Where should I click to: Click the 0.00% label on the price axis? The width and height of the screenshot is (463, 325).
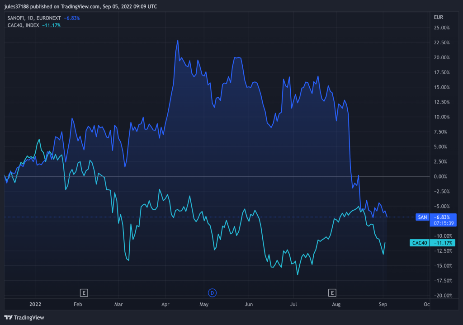click(x=441, y=176)
